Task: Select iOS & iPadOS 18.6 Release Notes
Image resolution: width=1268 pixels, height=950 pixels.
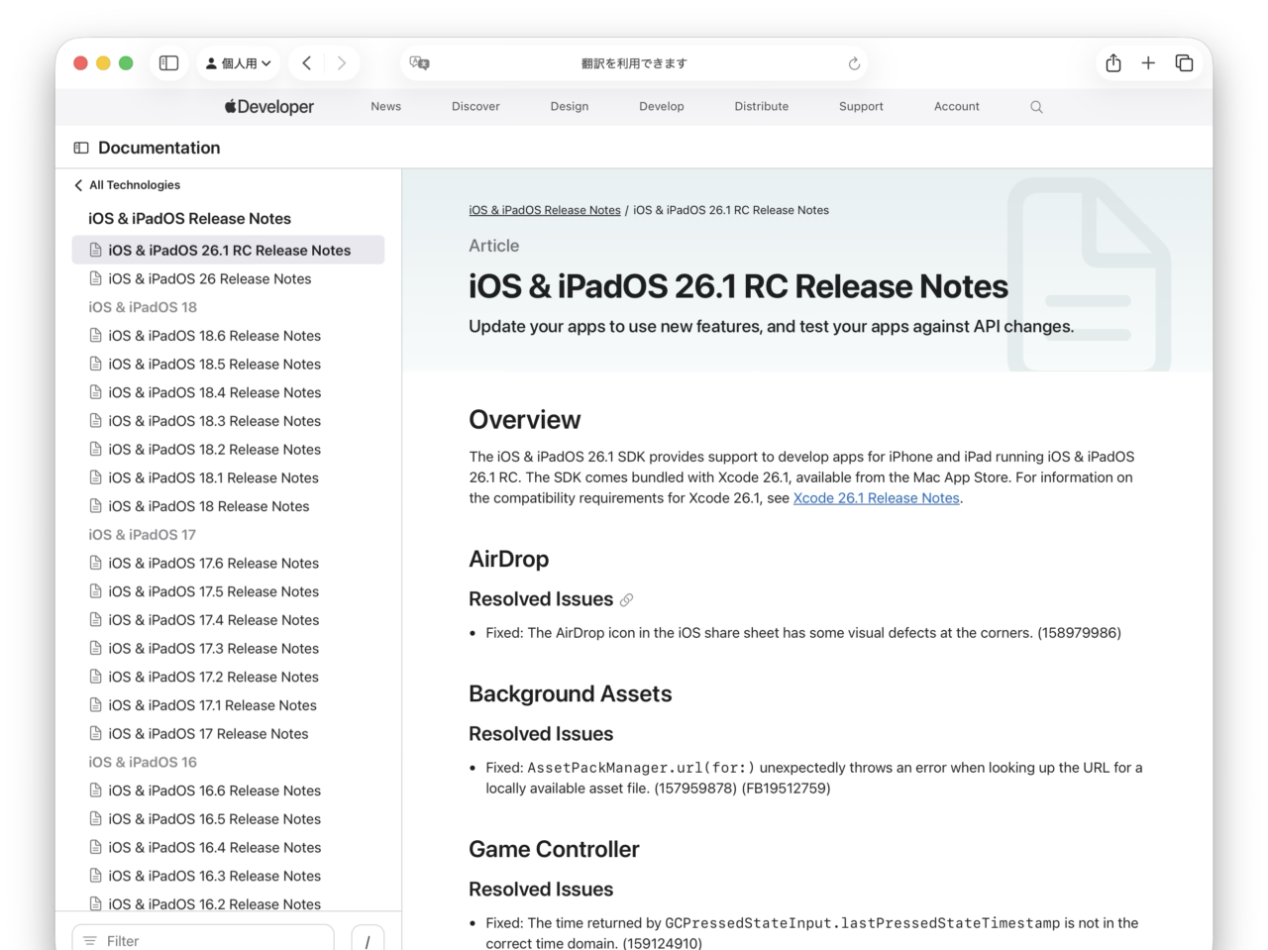Action: [x=214, y=336]
